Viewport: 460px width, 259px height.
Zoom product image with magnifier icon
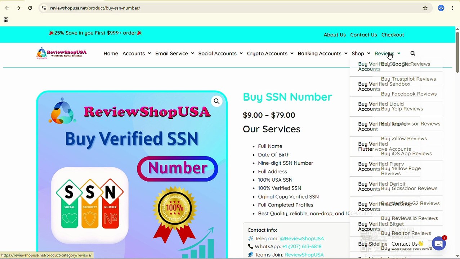pos(216,101)
